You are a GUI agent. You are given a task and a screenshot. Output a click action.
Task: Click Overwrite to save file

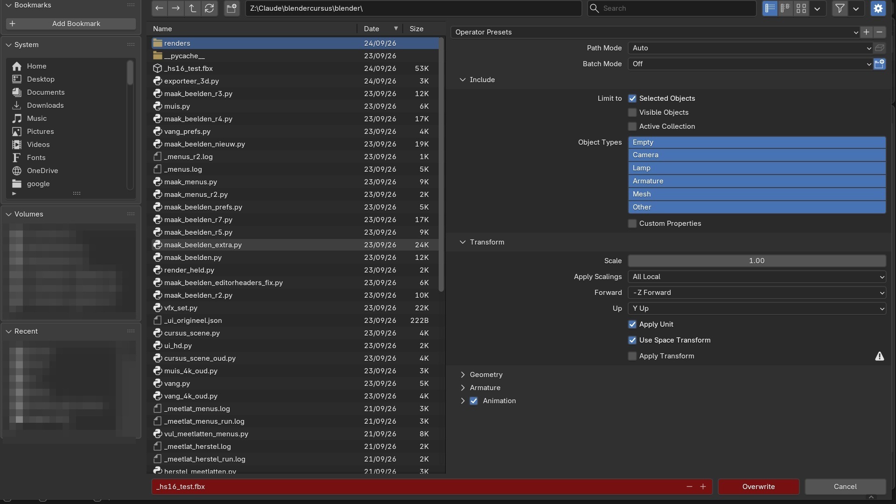(x=758, y=486)
